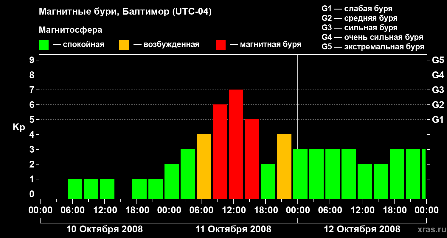Select the chart title "Магнитные бури, Балтимор (UTC-04)"
Image resolution: width=447 pixels, height=238 pixels.
click(x=125, y=12)
